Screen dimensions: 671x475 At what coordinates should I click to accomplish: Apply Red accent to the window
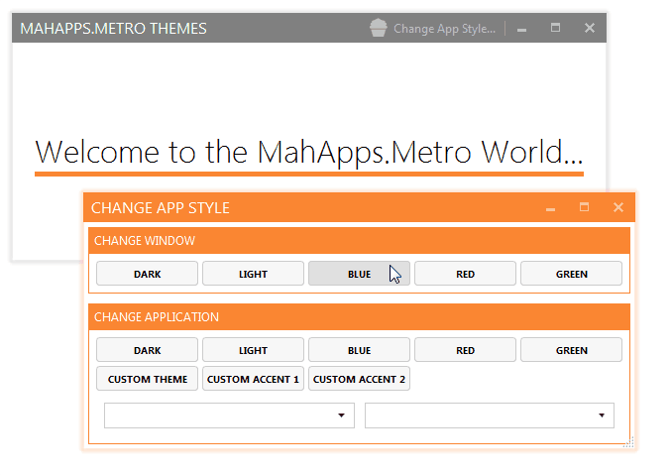(x=465, y=274)
